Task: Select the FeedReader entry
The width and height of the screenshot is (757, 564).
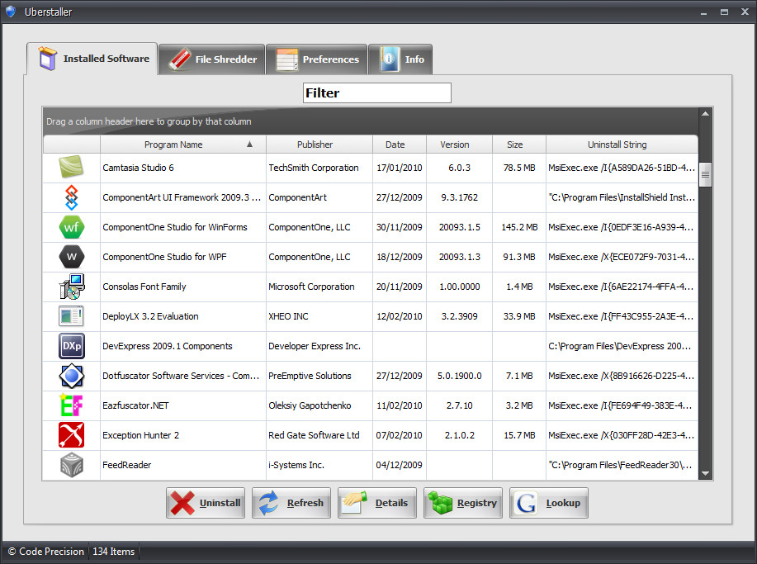Action: point(127,465)
